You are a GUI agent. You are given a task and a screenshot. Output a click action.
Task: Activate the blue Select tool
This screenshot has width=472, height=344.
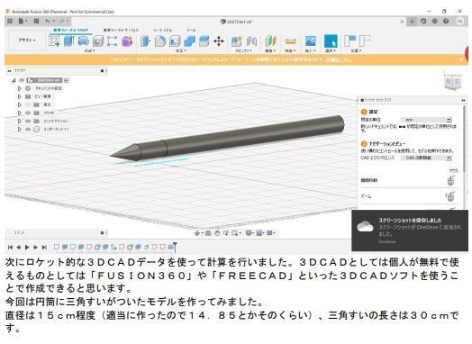(331, 41)
